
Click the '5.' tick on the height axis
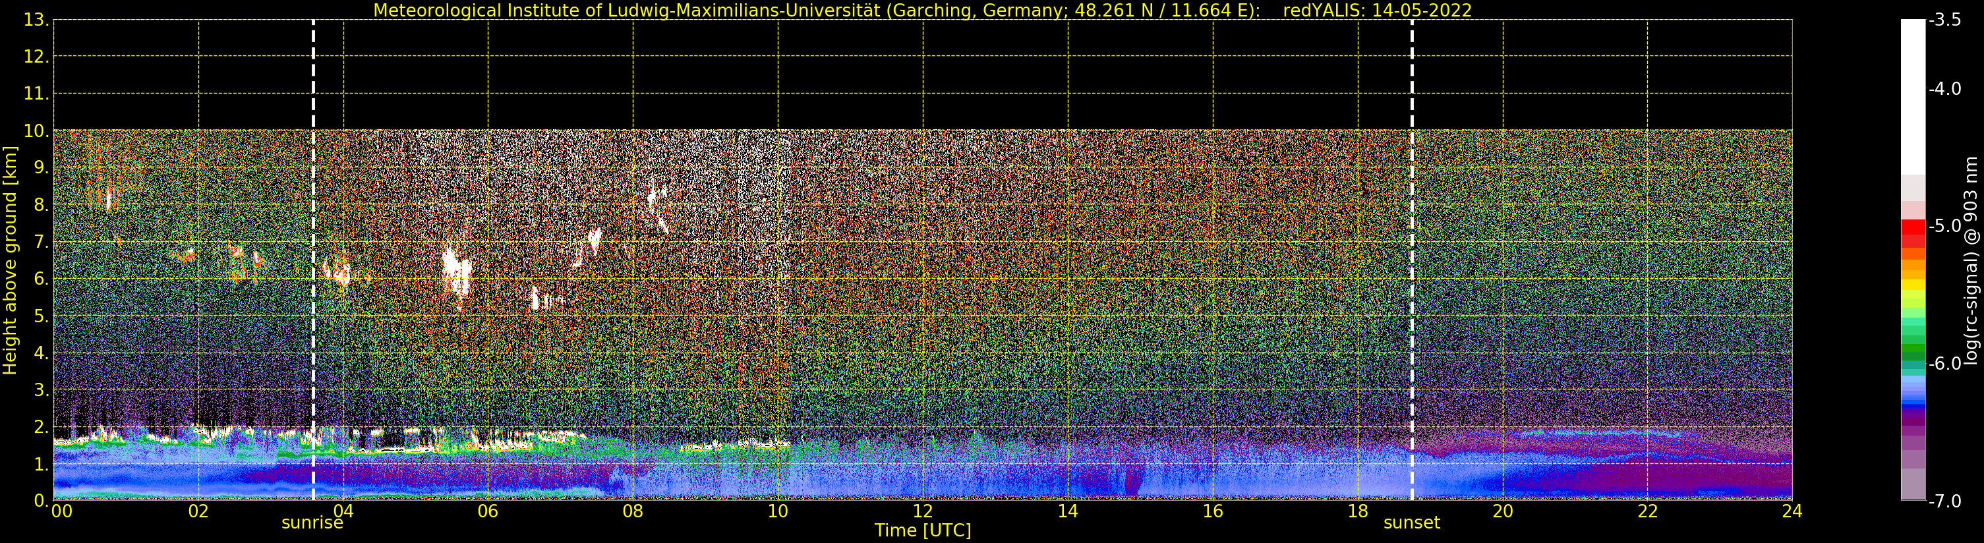(x=42, y=316)
